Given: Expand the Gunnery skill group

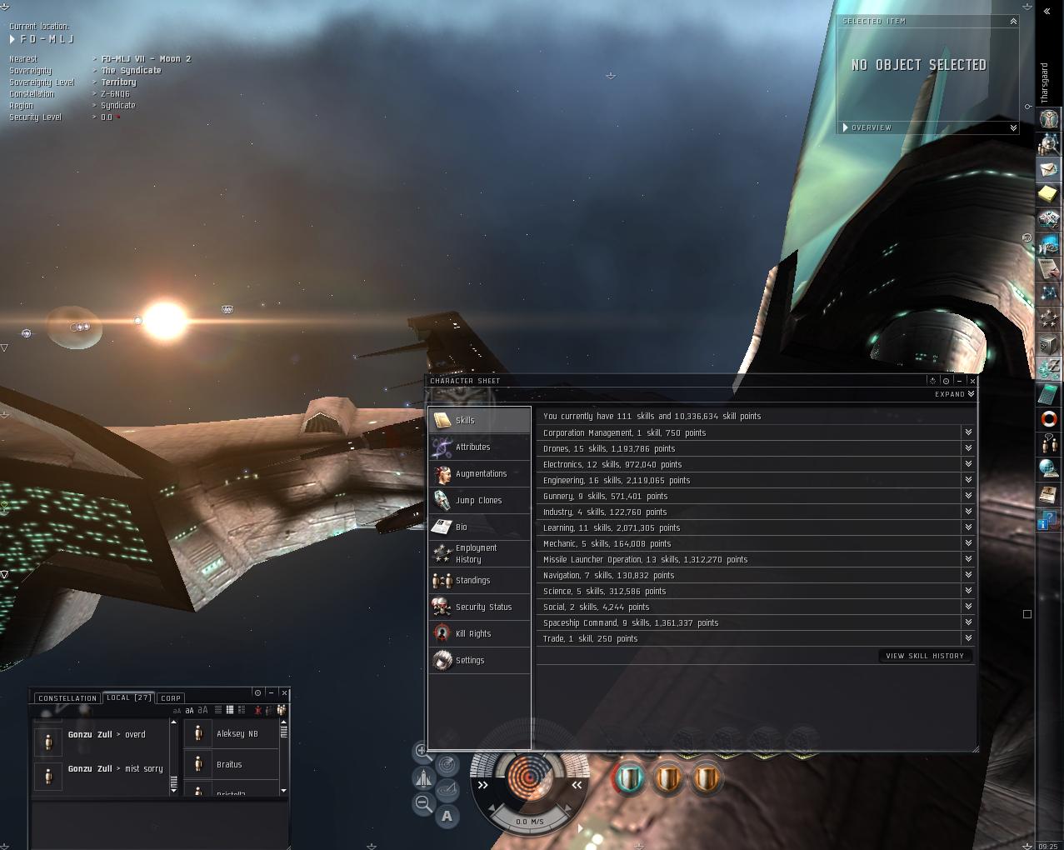Looking at the screenshot, I should click(x=968, y=496).
